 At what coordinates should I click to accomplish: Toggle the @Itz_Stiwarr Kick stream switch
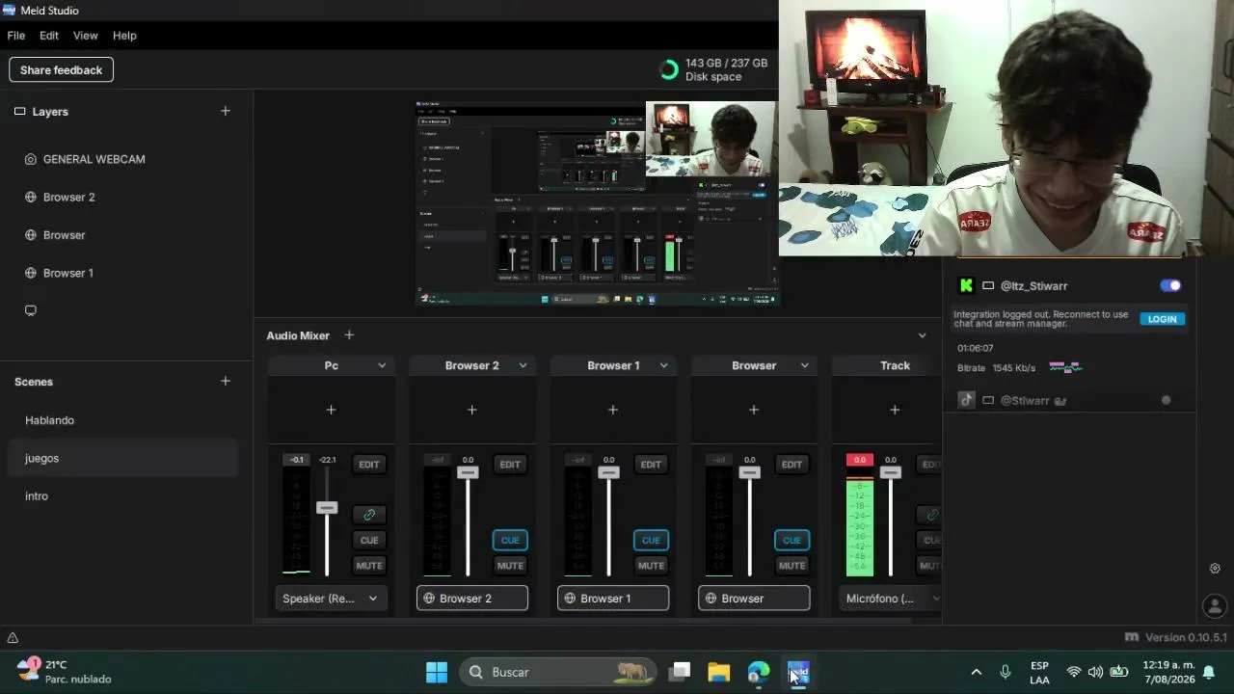click(1170, 285)
